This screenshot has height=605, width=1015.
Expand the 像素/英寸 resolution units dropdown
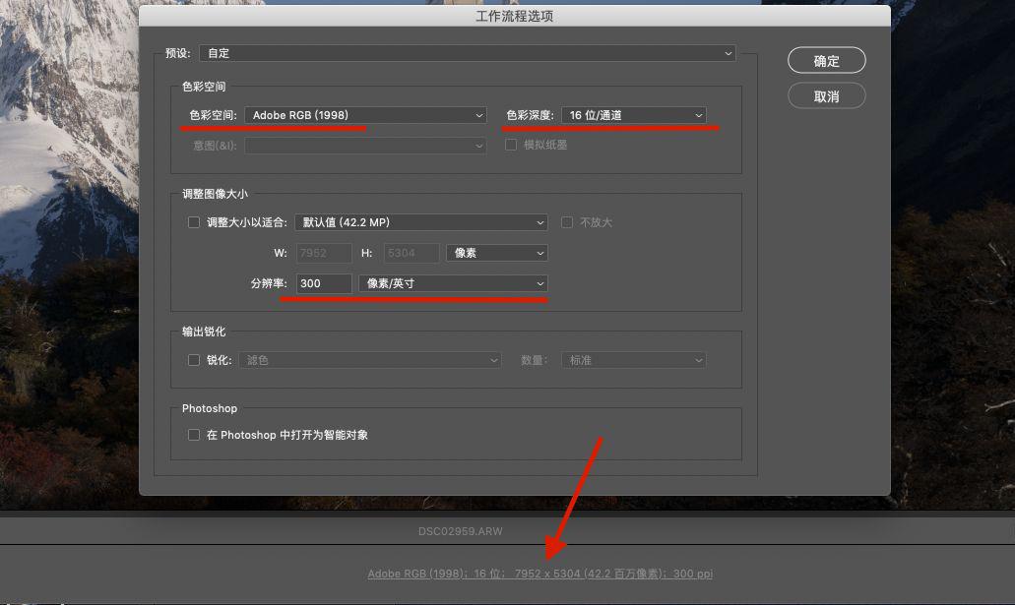pyautogui.click(x=453, y=283)
